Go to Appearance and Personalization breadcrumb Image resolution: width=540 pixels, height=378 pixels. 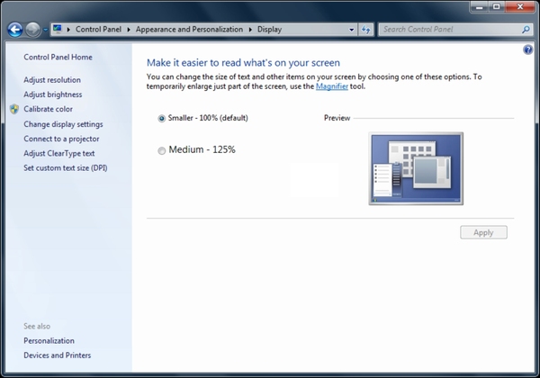[189, 30]
